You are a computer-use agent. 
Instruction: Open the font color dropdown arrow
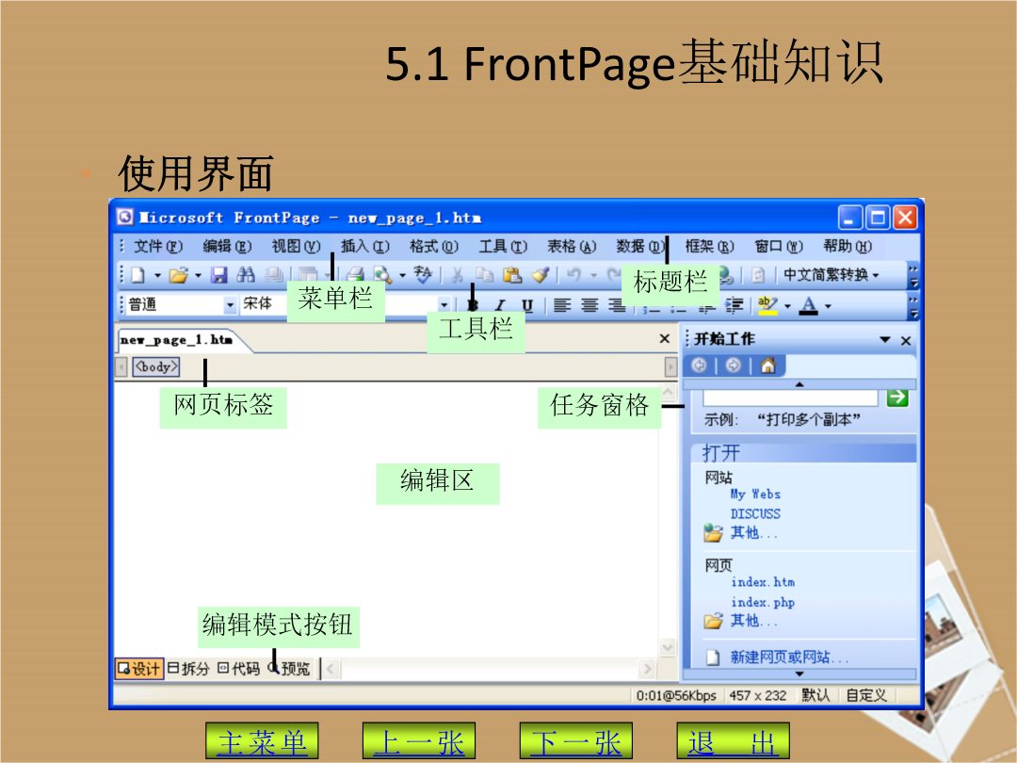[829, 305]
